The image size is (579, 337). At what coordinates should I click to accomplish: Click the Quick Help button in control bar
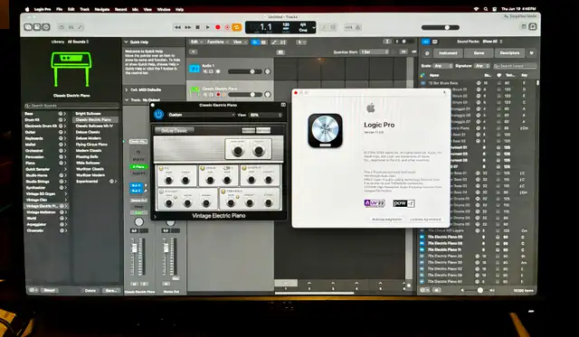(x=46, y=27)
